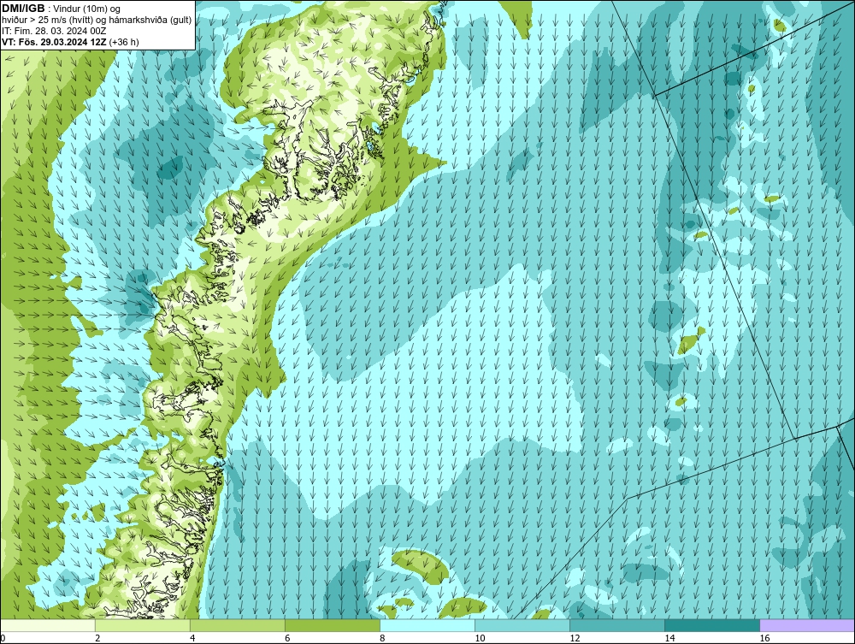Click the 12–14 m/s teal legend swatch
The image size is (855, 644).
click(617, 625)
